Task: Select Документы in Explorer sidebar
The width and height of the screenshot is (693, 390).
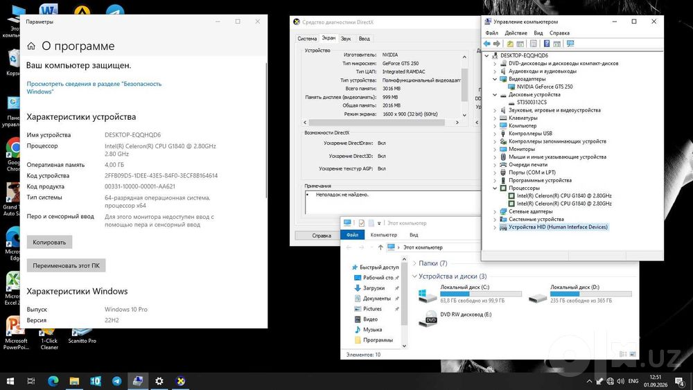Action: [x=376, y=299]
